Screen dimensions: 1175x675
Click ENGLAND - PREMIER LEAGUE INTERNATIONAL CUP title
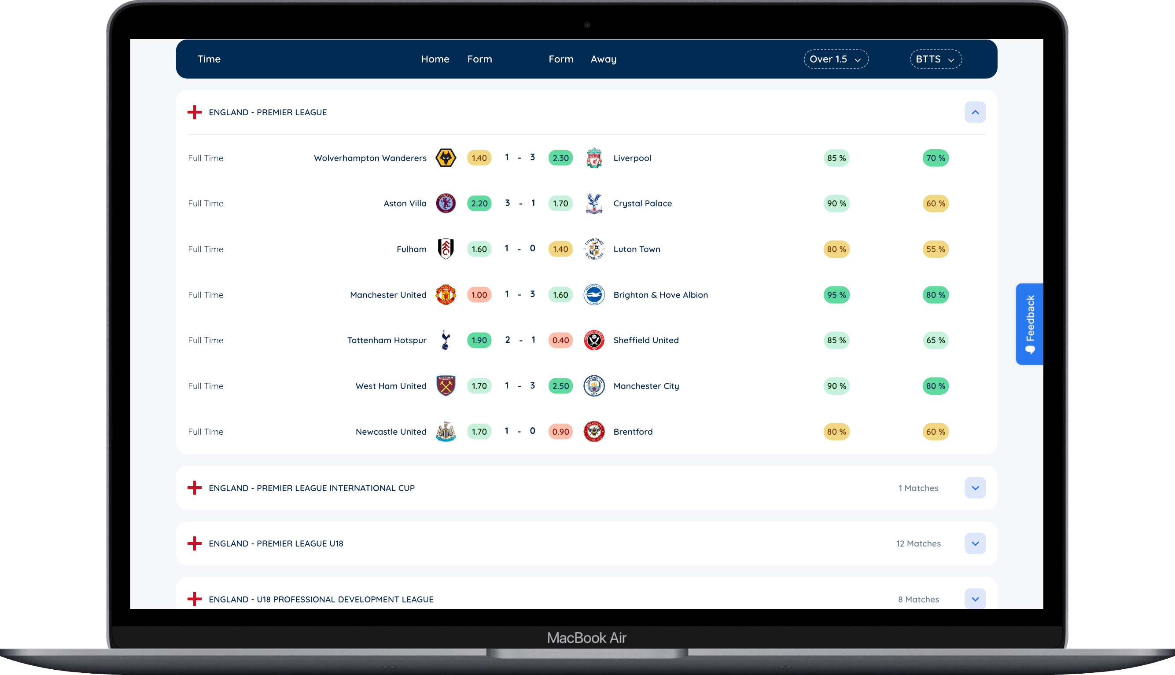point(312,488)
